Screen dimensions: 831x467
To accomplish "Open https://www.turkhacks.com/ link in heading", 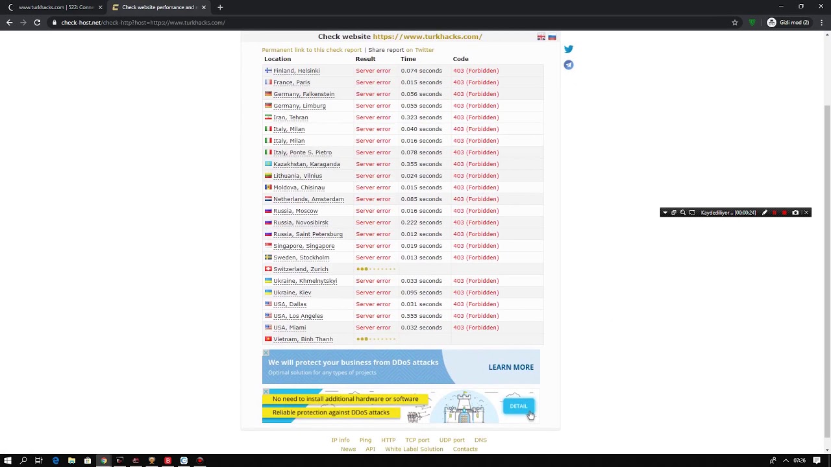I will point(427,37).
